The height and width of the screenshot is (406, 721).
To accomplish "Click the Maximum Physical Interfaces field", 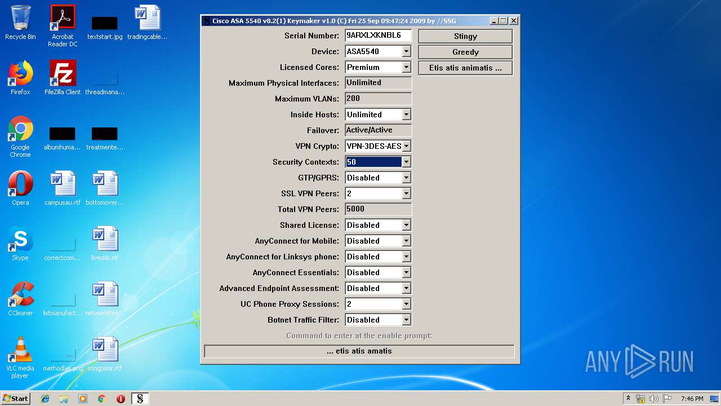I will click(378, 83).
